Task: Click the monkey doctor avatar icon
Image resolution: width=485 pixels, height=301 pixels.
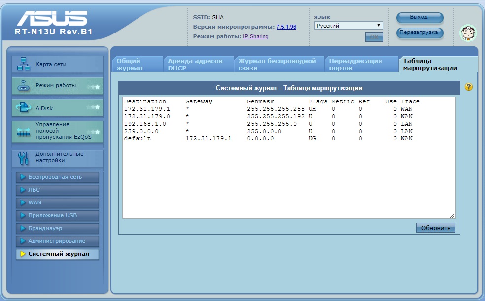Action: (x=468, y=33)
